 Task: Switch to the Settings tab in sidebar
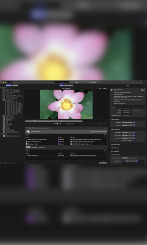(x=9, y=85)
